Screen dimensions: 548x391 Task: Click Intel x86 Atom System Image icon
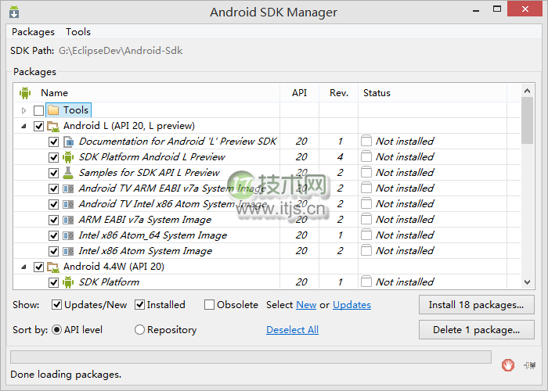point(68,251)
